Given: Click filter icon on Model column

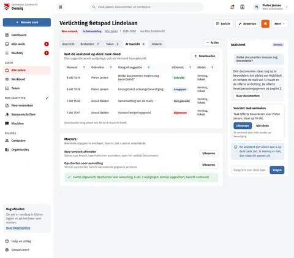Looking at the screenshot, I should pos(212,68).
